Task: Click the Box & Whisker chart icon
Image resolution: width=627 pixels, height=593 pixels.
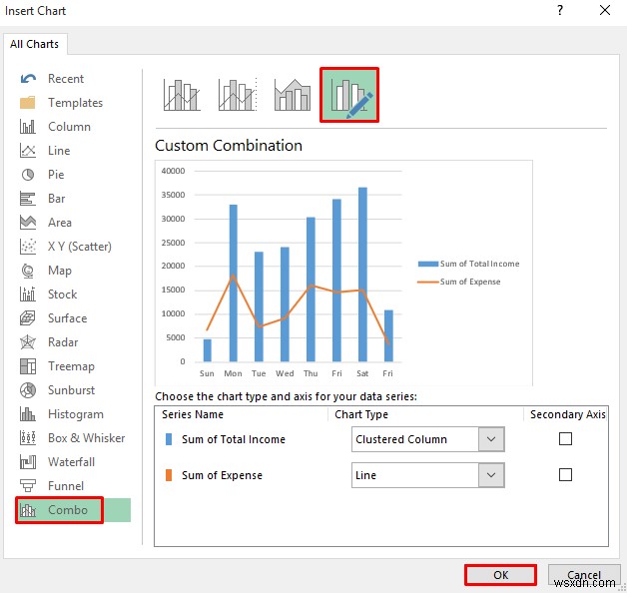Action: [x=28, y=438]
